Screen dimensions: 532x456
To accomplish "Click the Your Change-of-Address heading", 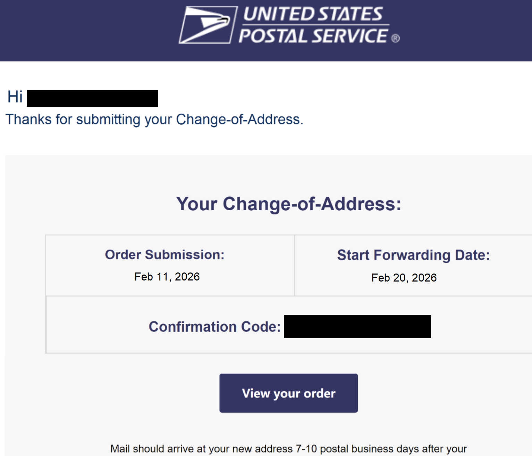I will pos(288,204).
